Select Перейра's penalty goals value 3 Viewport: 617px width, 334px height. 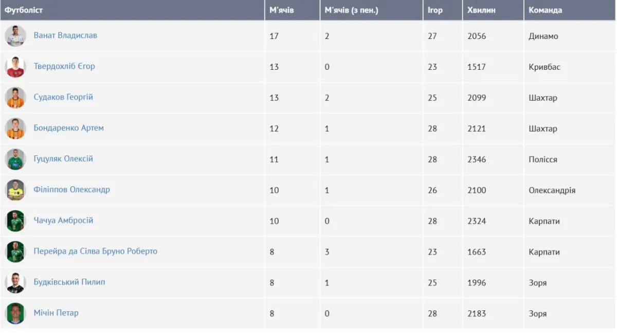pyautogui.click(x=327, y=252)
